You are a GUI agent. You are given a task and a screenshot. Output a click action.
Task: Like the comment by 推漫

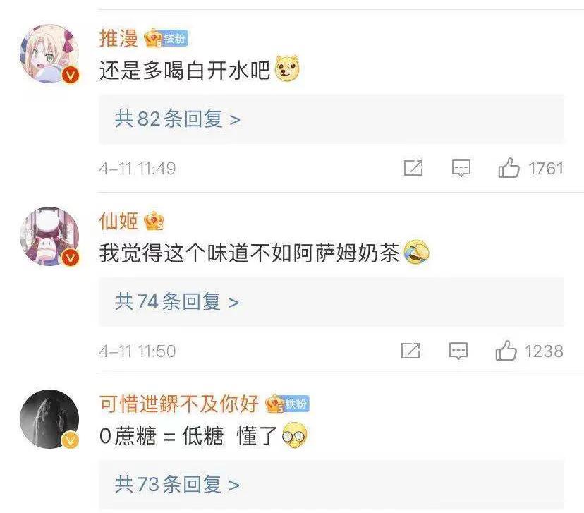509,168
